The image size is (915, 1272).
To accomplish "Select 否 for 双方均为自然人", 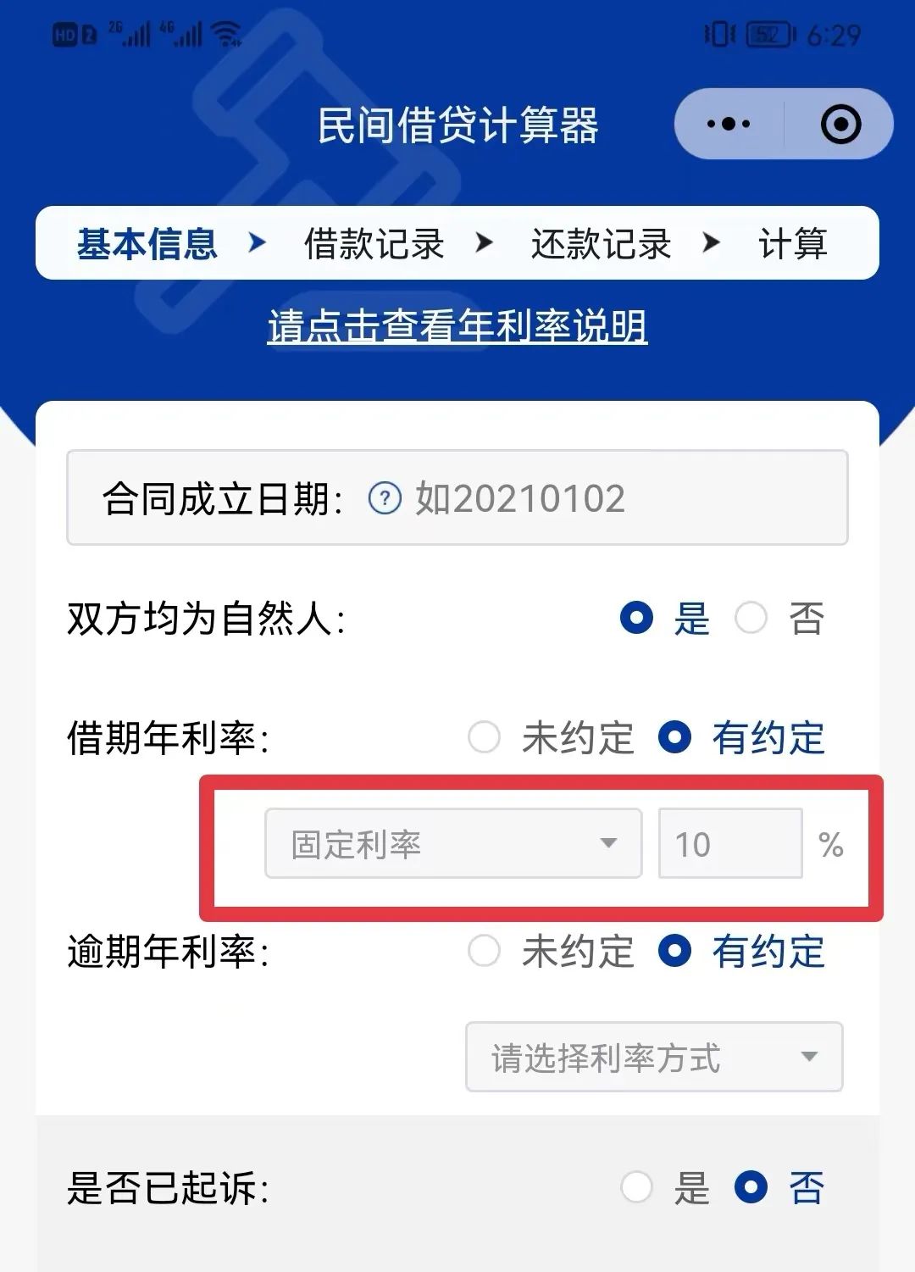I will (751, 618).
